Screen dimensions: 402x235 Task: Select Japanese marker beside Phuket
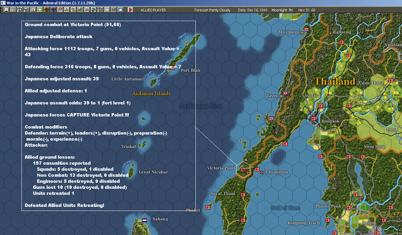pyautogui.click(x=208, y=207)
